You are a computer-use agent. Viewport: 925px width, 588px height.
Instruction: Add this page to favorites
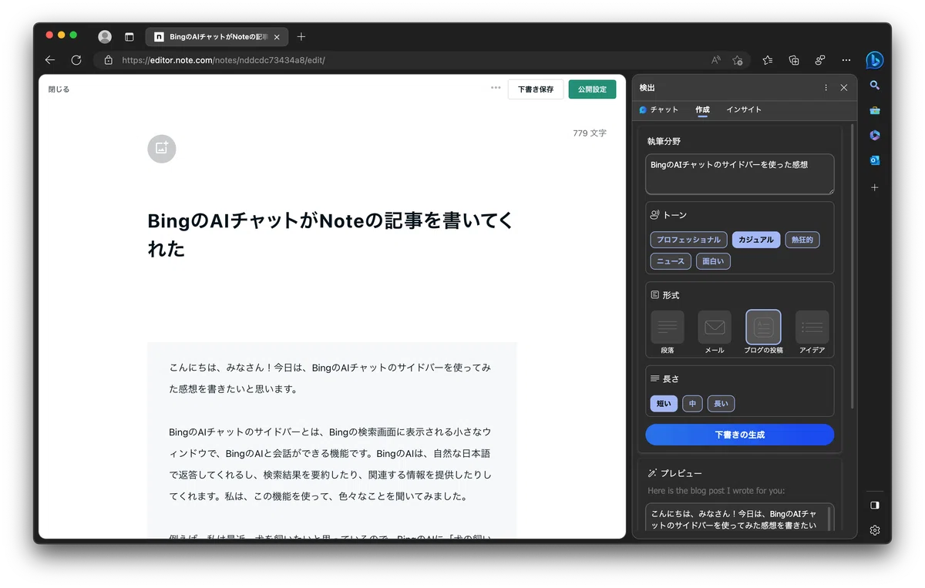tap(738, 60)
